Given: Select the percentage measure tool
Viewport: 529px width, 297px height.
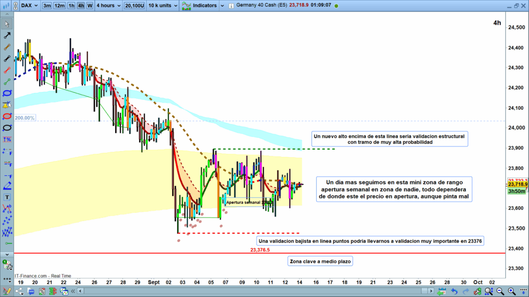Looking at the screenshot, I should [x=7, y=140].
